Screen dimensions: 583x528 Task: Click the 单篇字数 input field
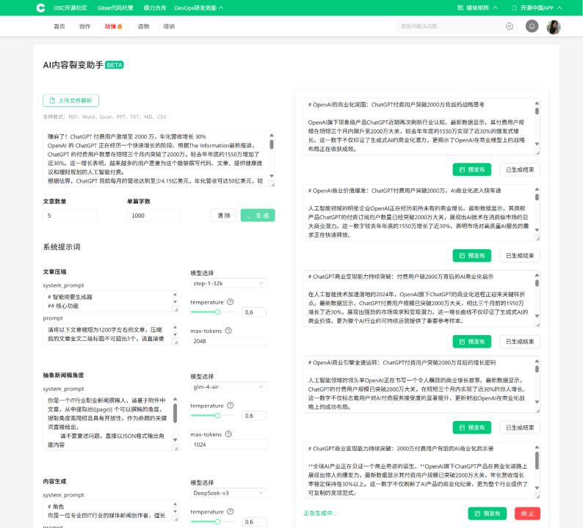point(153,216)
